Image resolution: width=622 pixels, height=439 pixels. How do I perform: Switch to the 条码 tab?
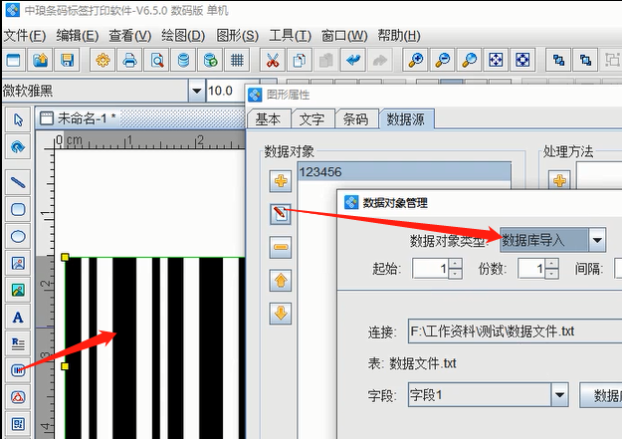356,119
